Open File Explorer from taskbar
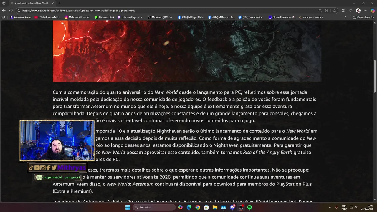Screen dimensions: 377x212 (x=215, y=207)
